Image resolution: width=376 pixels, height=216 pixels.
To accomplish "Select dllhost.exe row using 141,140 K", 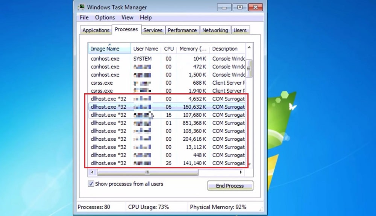I will [167, 163].
